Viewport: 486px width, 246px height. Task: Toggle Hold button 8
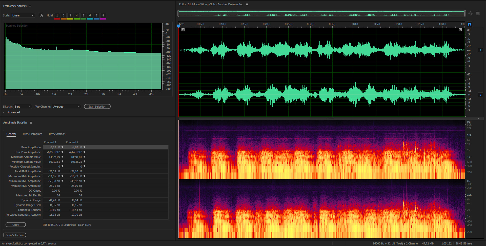[103, 15]
